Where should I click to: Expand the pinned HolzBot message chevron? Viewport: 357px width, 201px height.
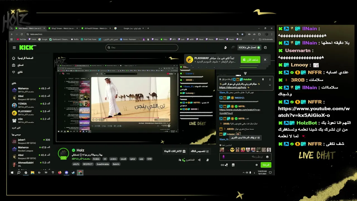coord(270,85)
